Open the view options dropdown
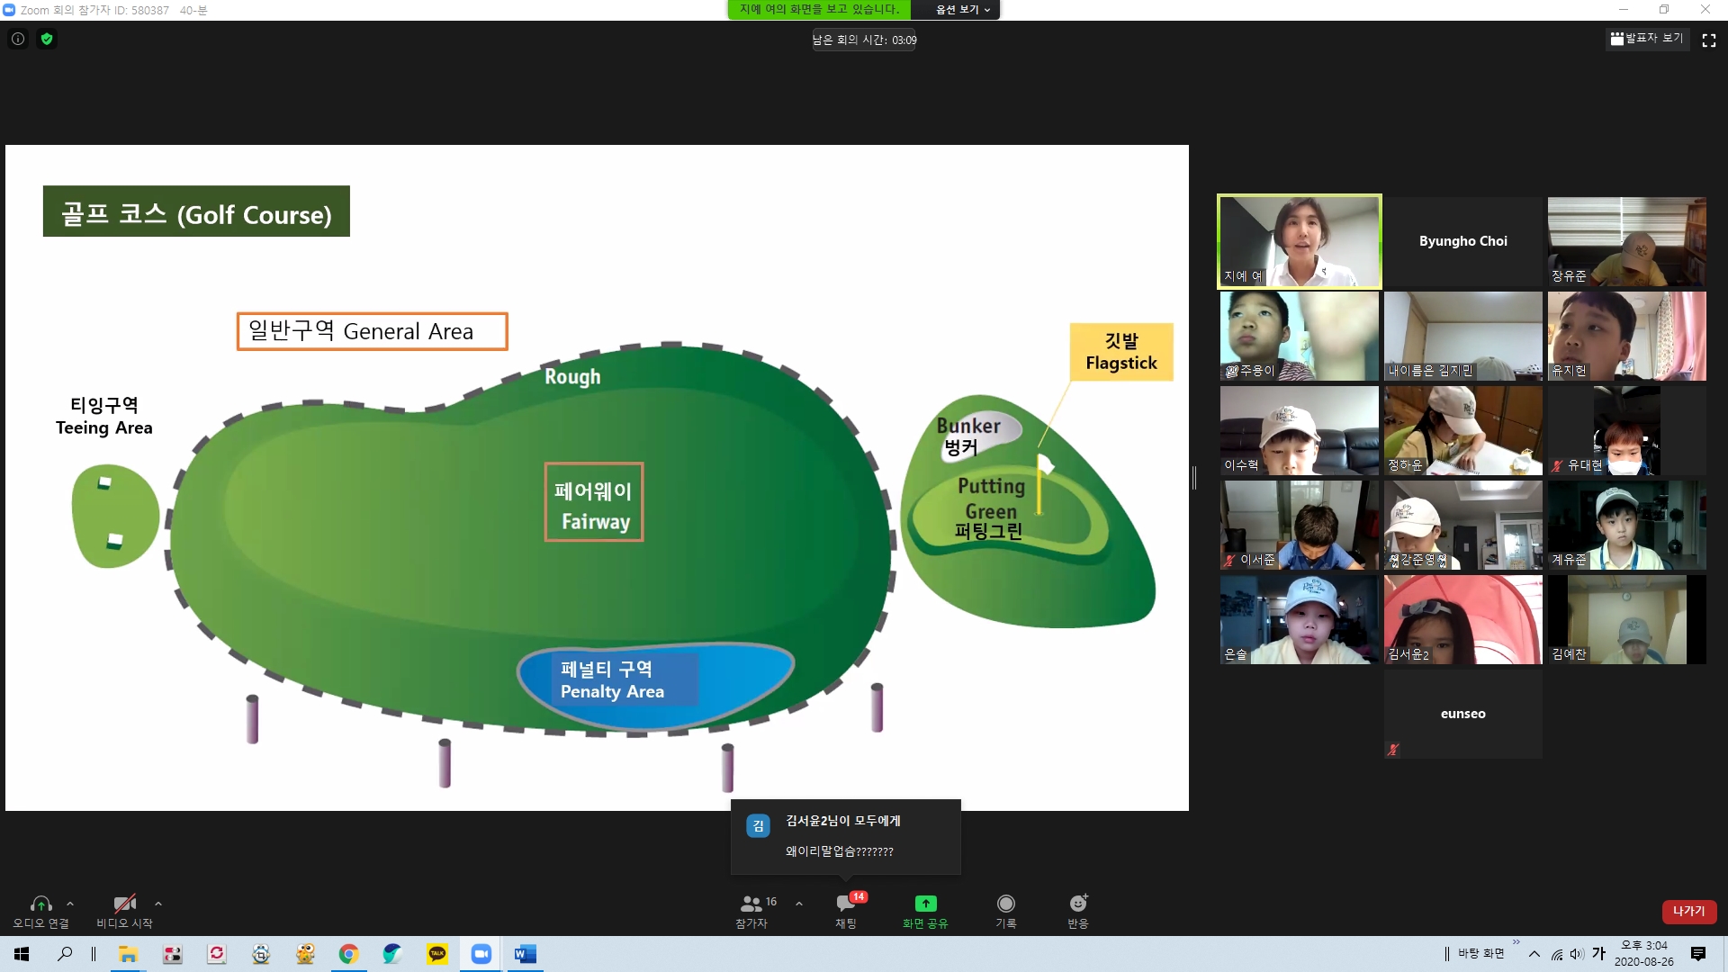The width and height of the screenshot is (1728, 972). pos(962,10)
